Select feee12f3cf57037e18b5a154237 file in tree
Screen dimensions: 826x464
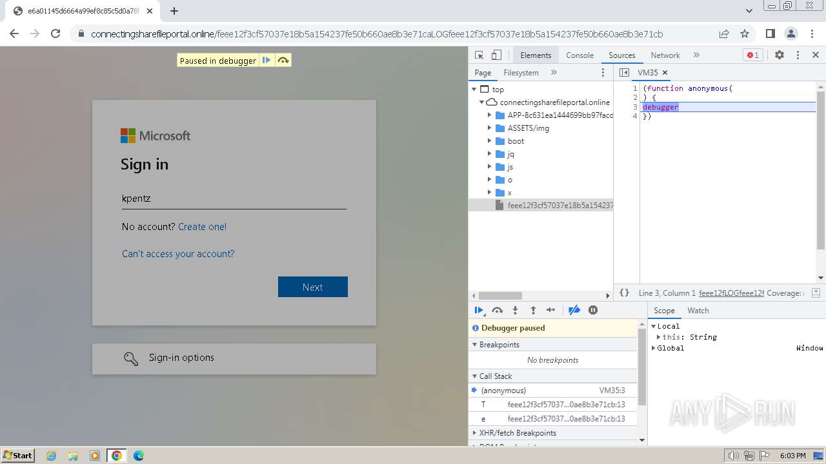tap(541, 206)
